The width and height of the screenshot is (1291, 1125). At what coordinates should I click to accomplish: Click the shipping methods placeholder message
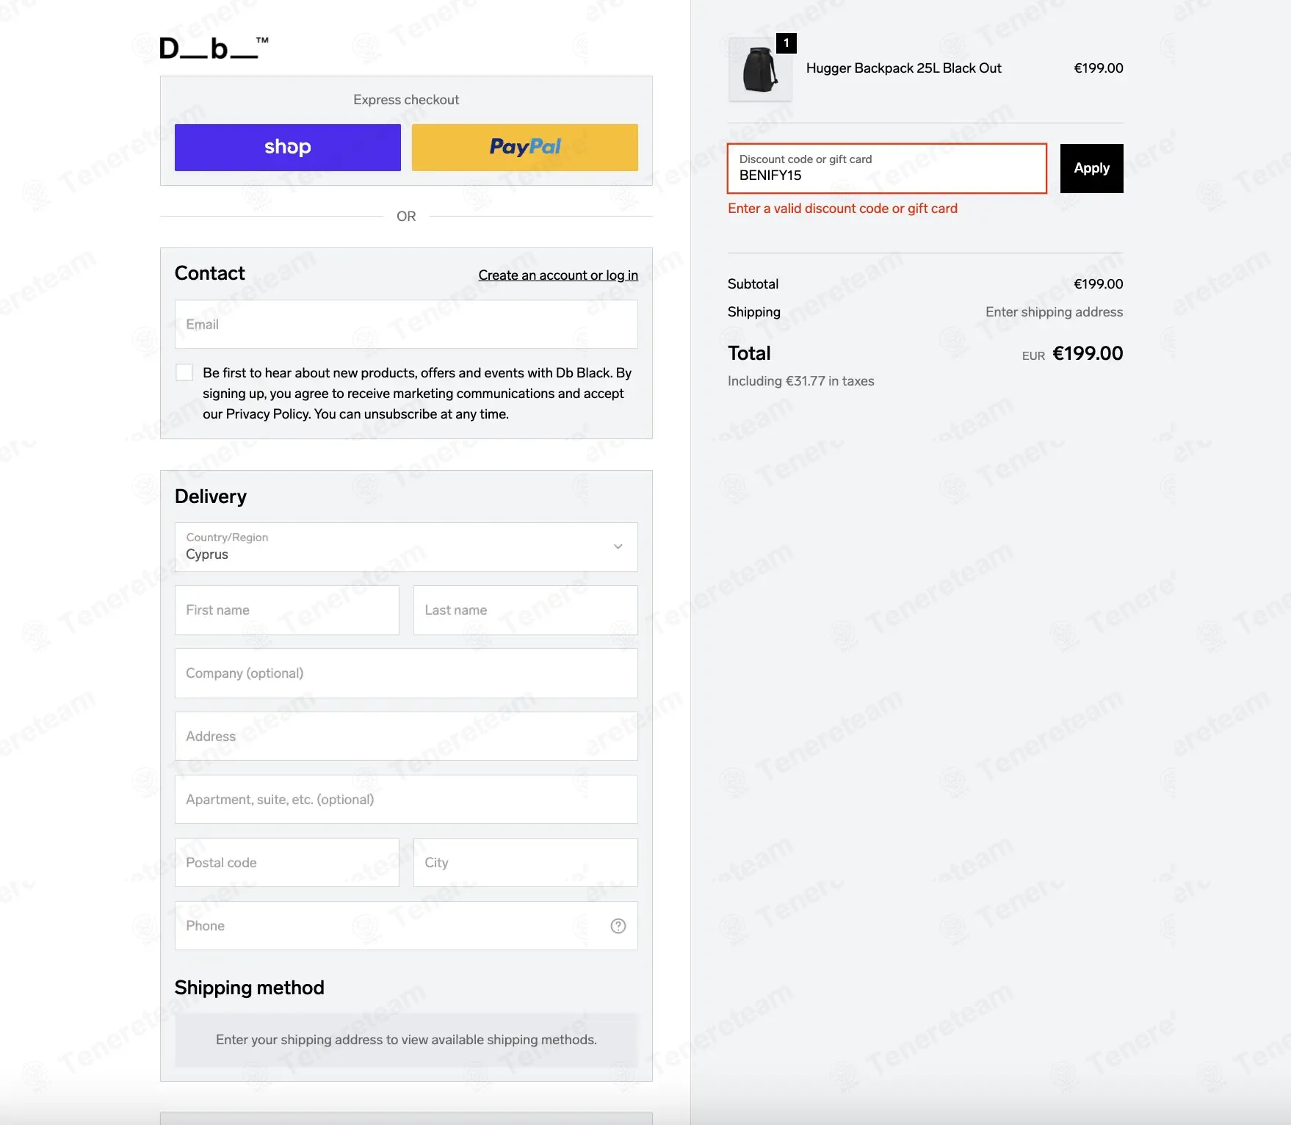coord(406,1040)
